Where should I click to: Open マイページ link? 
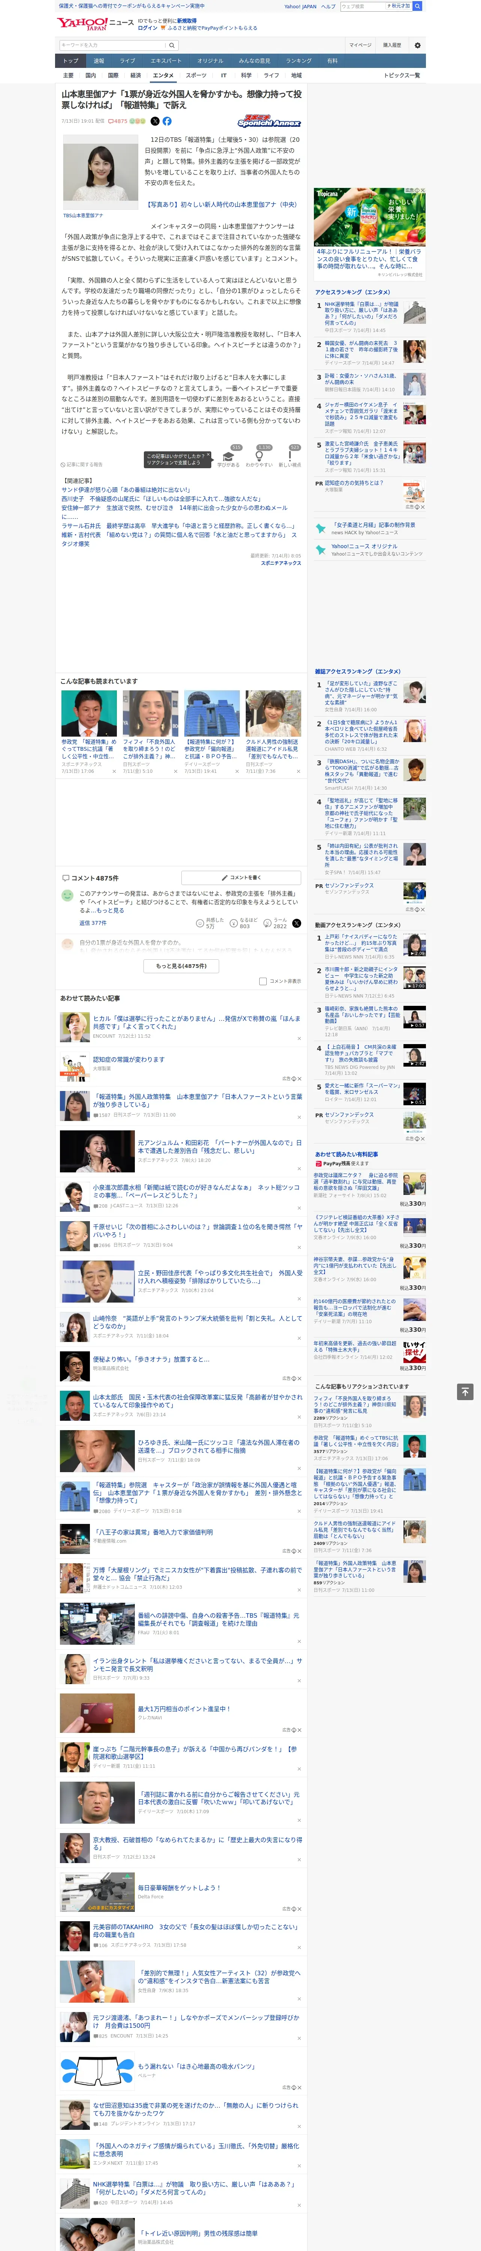click(360, 45)
